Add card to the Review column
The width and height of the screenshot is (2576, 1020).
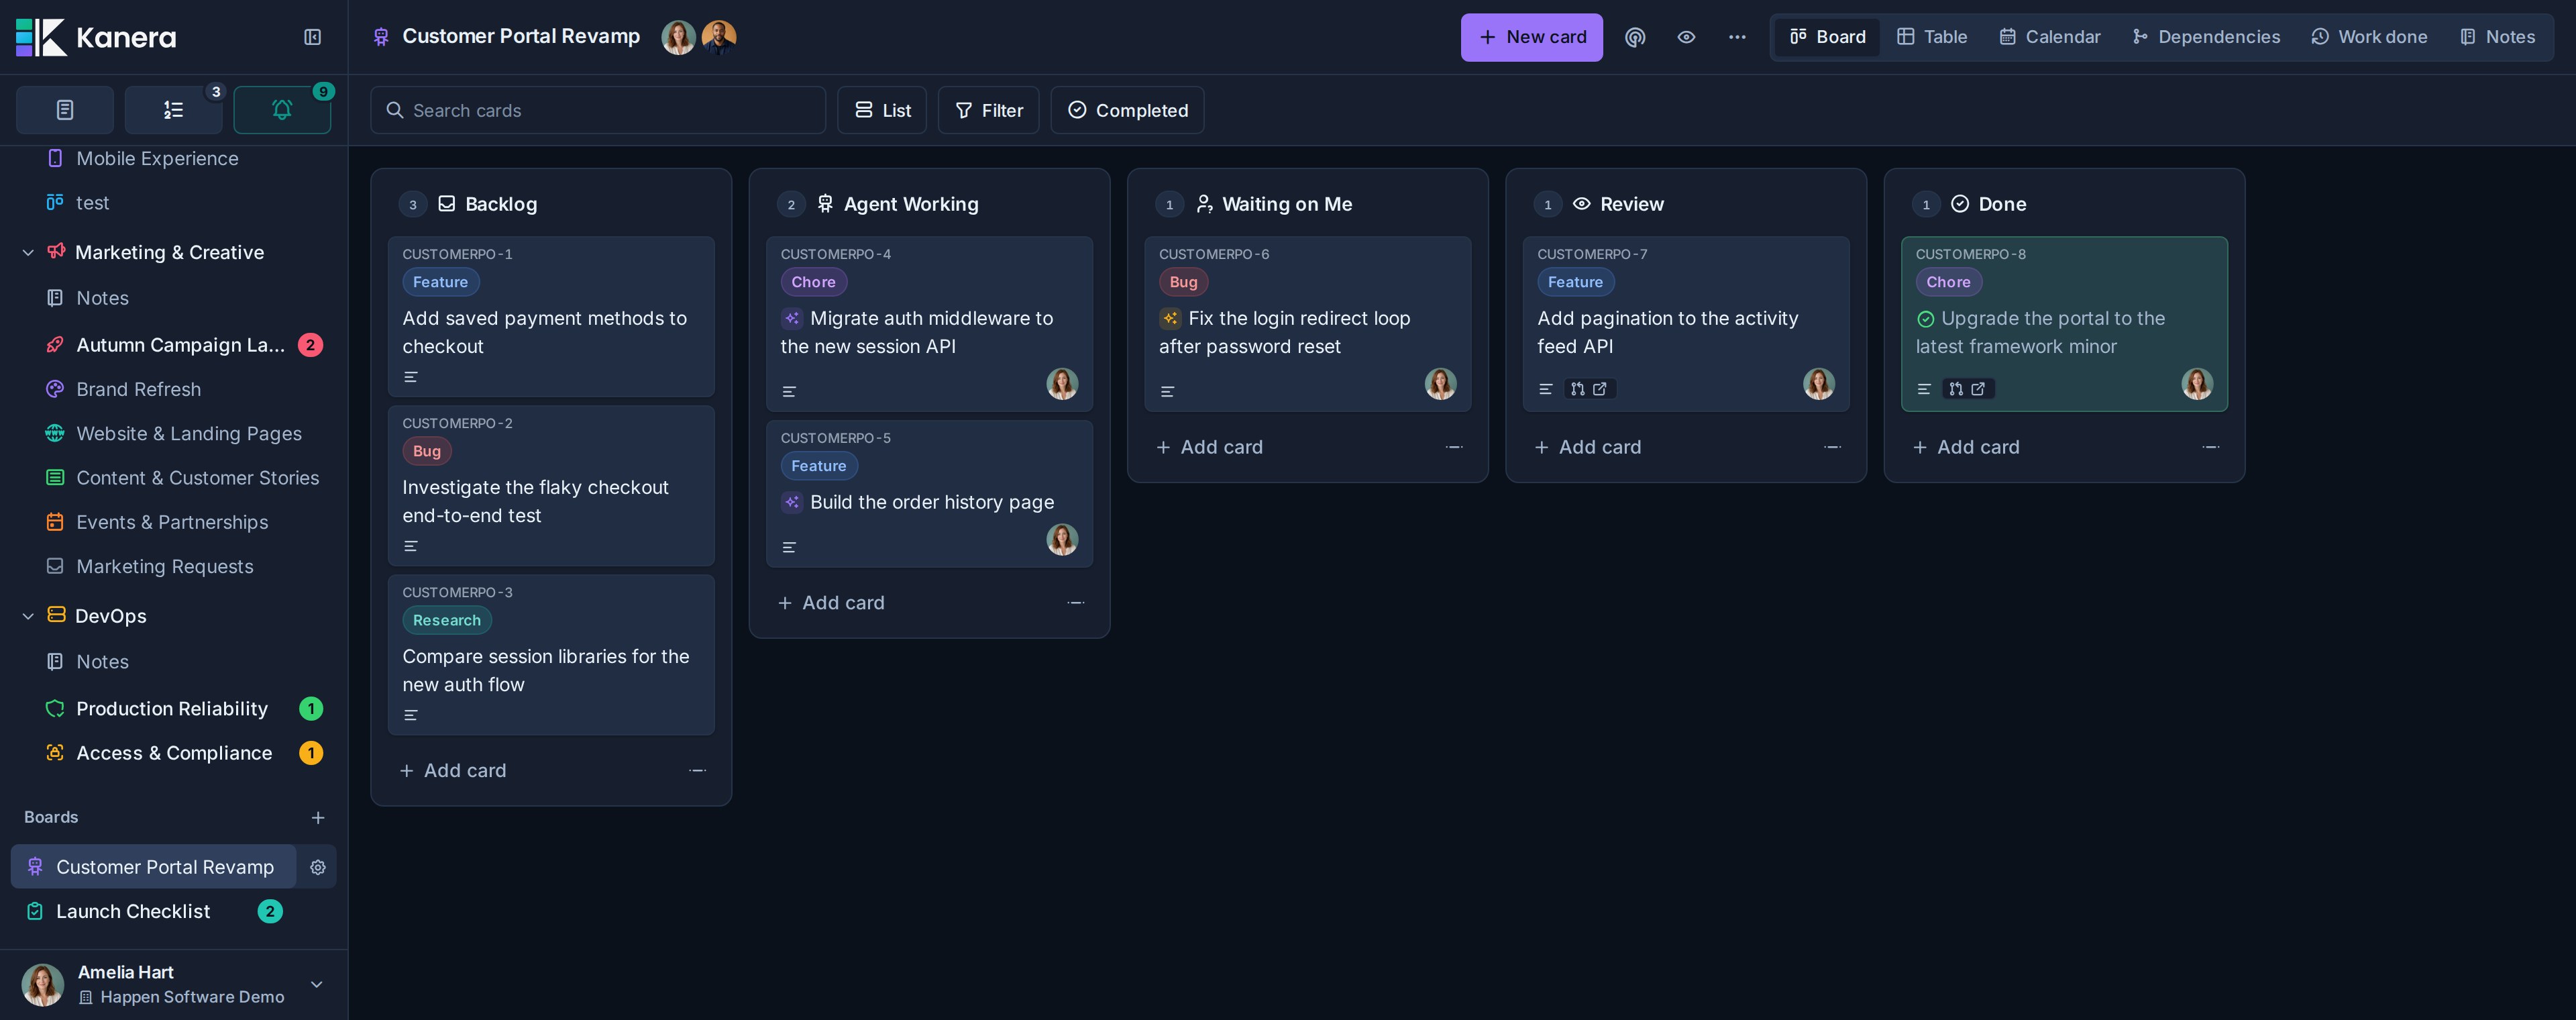pyautogui.click(x=1588, y=447)
